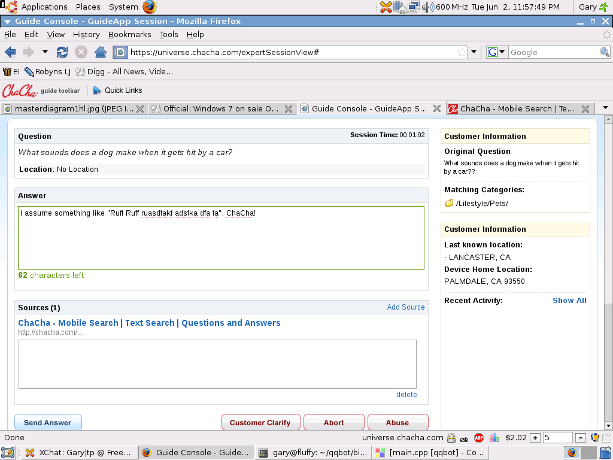Expand the URL history dropdown arrow
Image resolution: width=613 pixels, height=460 pixels.
tap(474, 52)
